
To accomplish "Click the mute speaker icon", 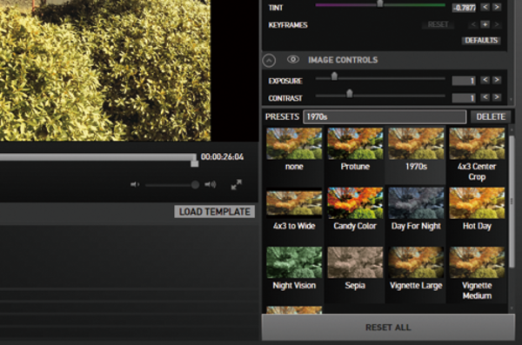I will [x=135, y=184].
